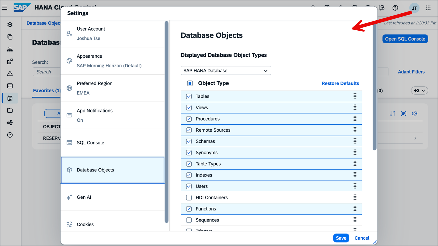Select SQL Console settings section
The image size is (438, 246).
(113, 143)
